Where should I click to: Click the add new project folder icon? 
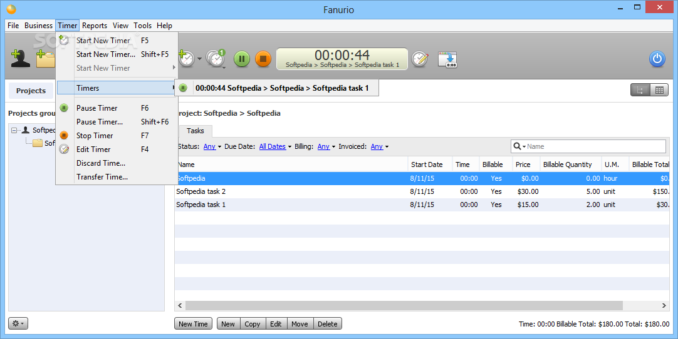[x=45, y=59]
